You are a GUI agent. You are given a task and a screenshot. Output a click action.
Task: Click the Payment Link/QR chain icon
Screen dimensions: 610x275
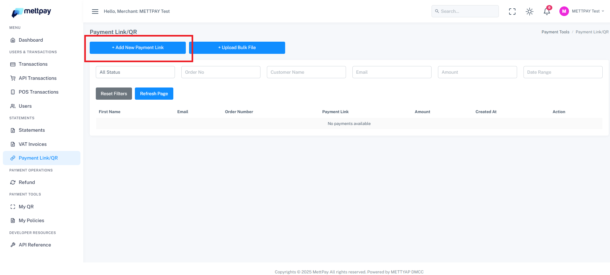(x=13, y=158)
